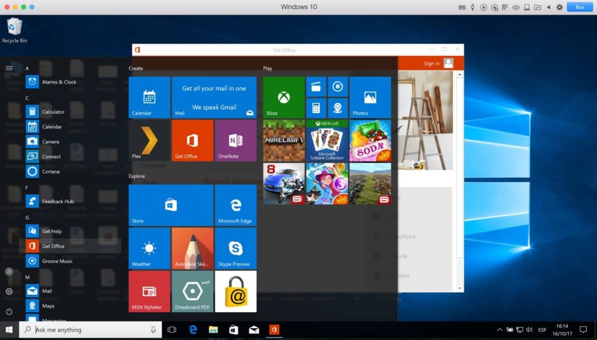This screenshot has height=340, width=597.
Task: Open Task View on the taskbar
Action: [x=172, y=330]
